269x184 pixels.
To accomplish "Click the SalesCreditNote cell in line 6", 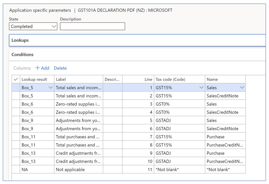I will [222, 129].
